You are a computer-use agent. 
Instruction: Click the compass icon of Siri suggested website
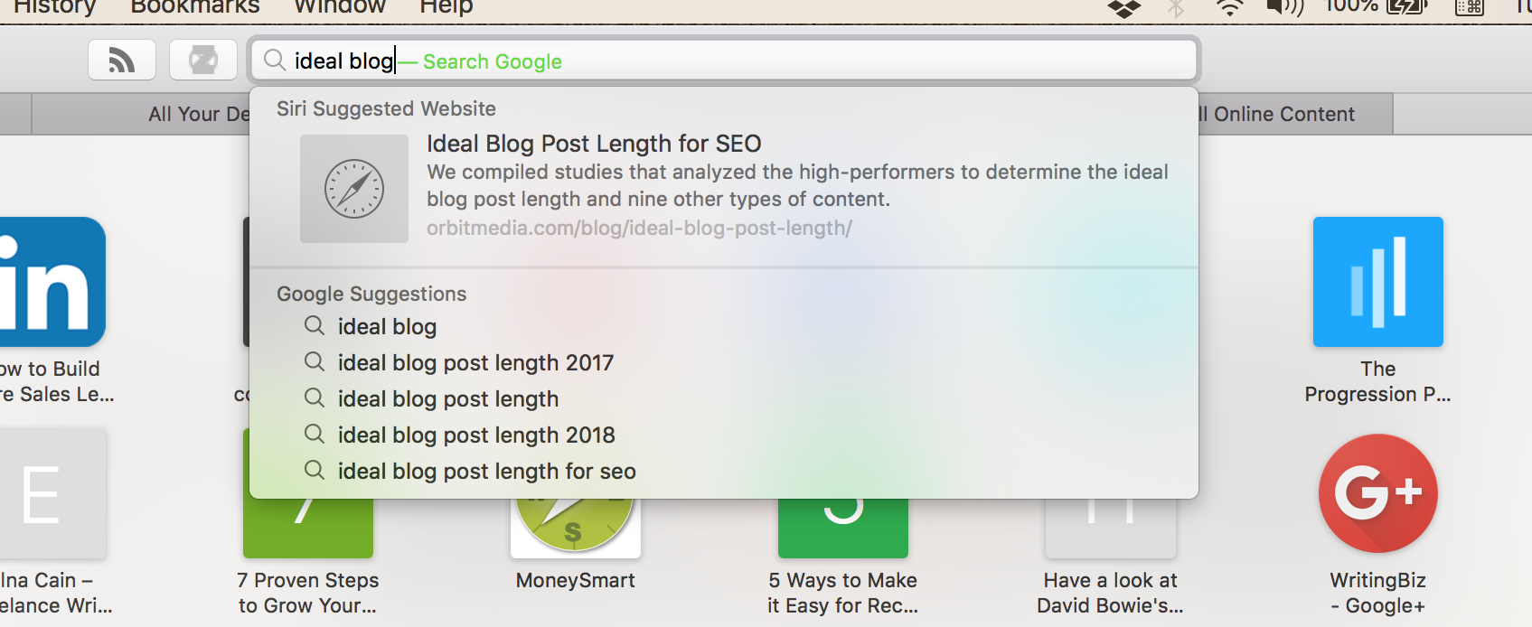(354, 189)
